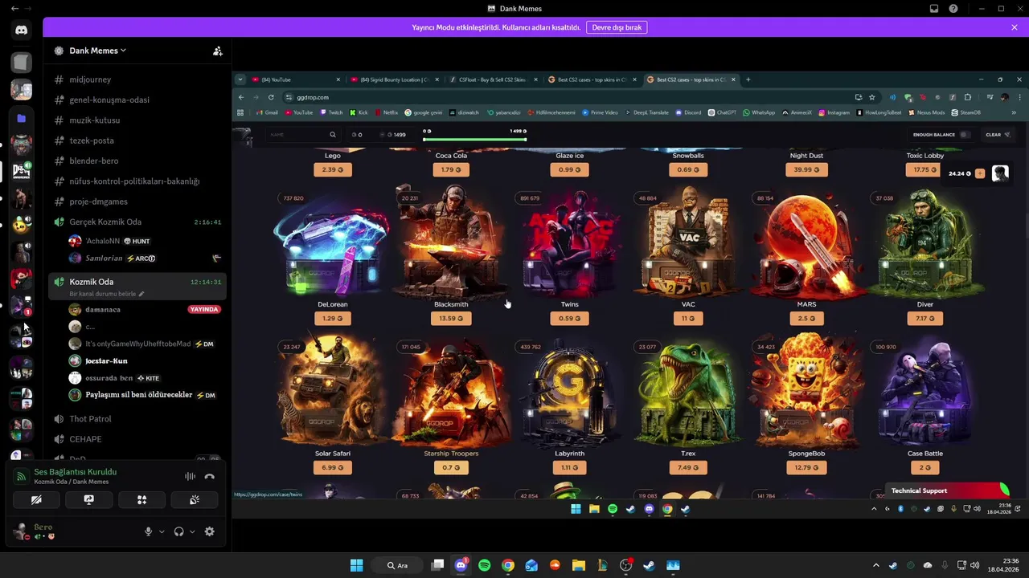This screenshot has width=1029, height=578.
Task: Open File Explorer from taskbar
Action: [578, 565]
